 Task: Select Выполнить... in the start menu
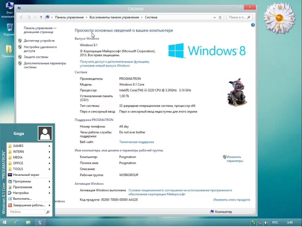pos(29,199)
